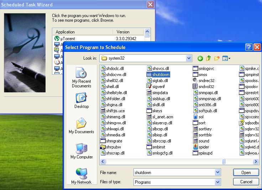The height and width of the screenshot is (190, 262).
Task: Select shdocvw.dll in file list
Action: [114, 75]
